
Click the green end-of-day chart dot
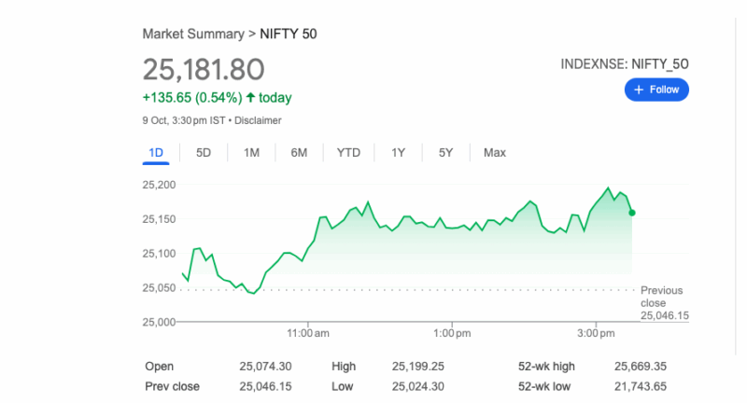click(x=632, y=213)
